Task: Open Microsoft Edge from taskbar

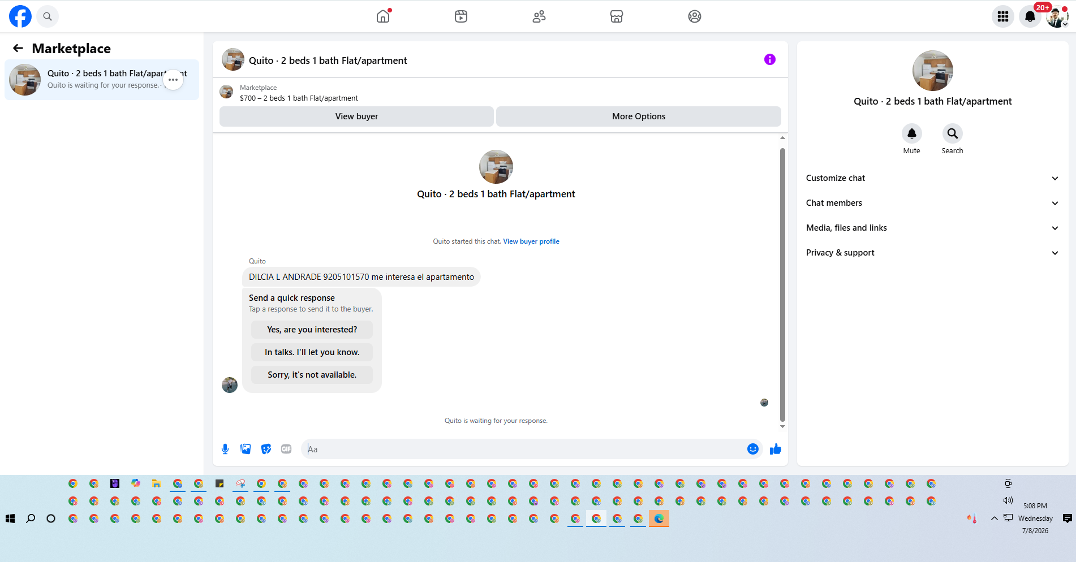Action: pyautogui.click(x=659, y=518)
